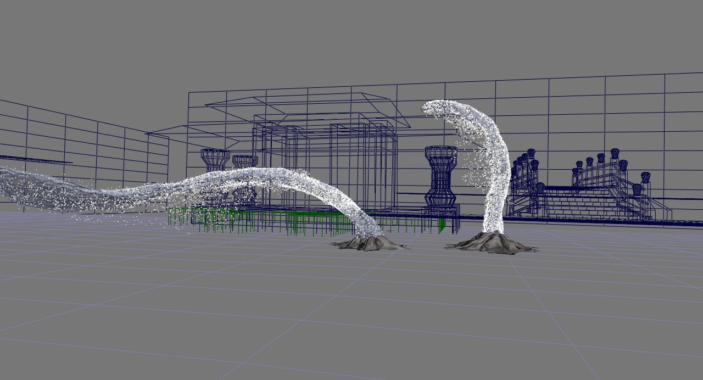The height and width of the screenshot is (380, 703).
Task: Select the second wireframe urn from left
Action: (245, 161)
